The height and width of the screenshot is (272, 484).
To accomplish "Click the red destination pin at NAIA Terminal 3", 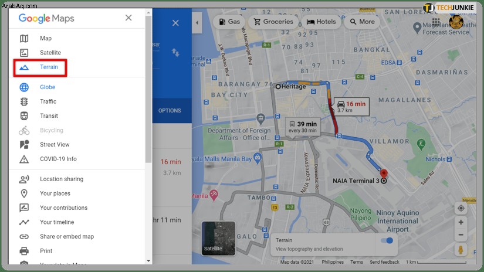I will point(384,174).
